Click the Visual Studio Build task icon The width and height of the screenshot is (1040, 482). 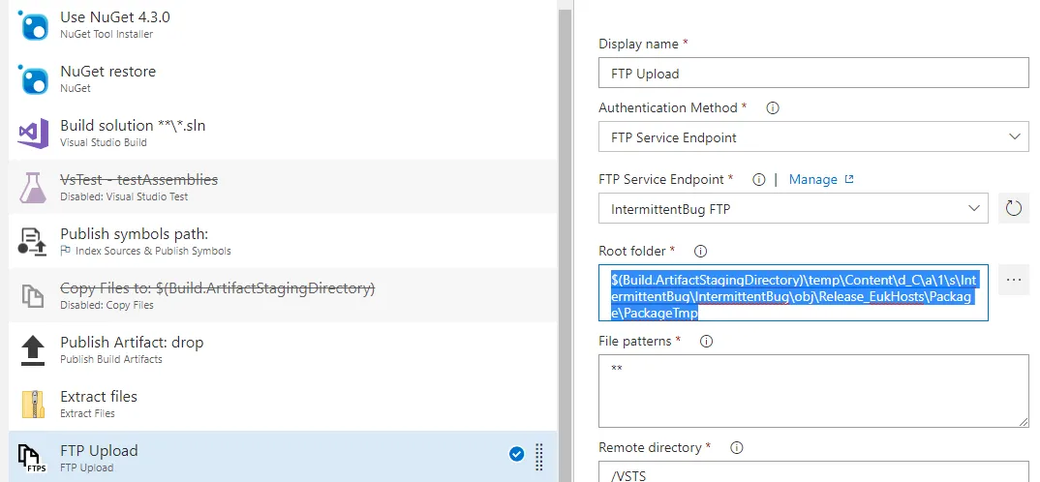34,134
